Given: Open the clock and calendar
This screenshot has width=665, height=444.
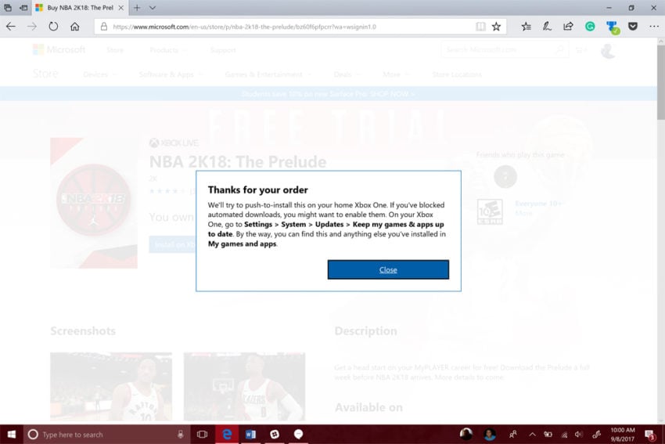Looking at the screenshot, I should [x=623, y=435].
